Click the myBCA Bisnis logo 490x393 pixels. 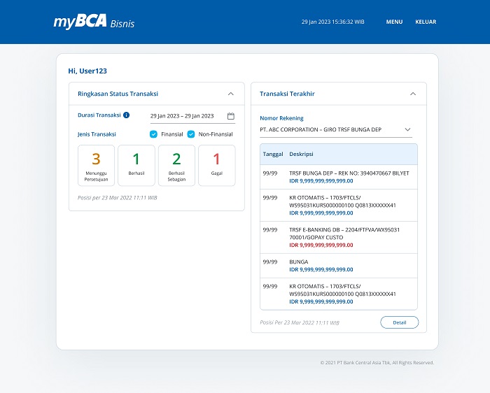tap(94, 22)
